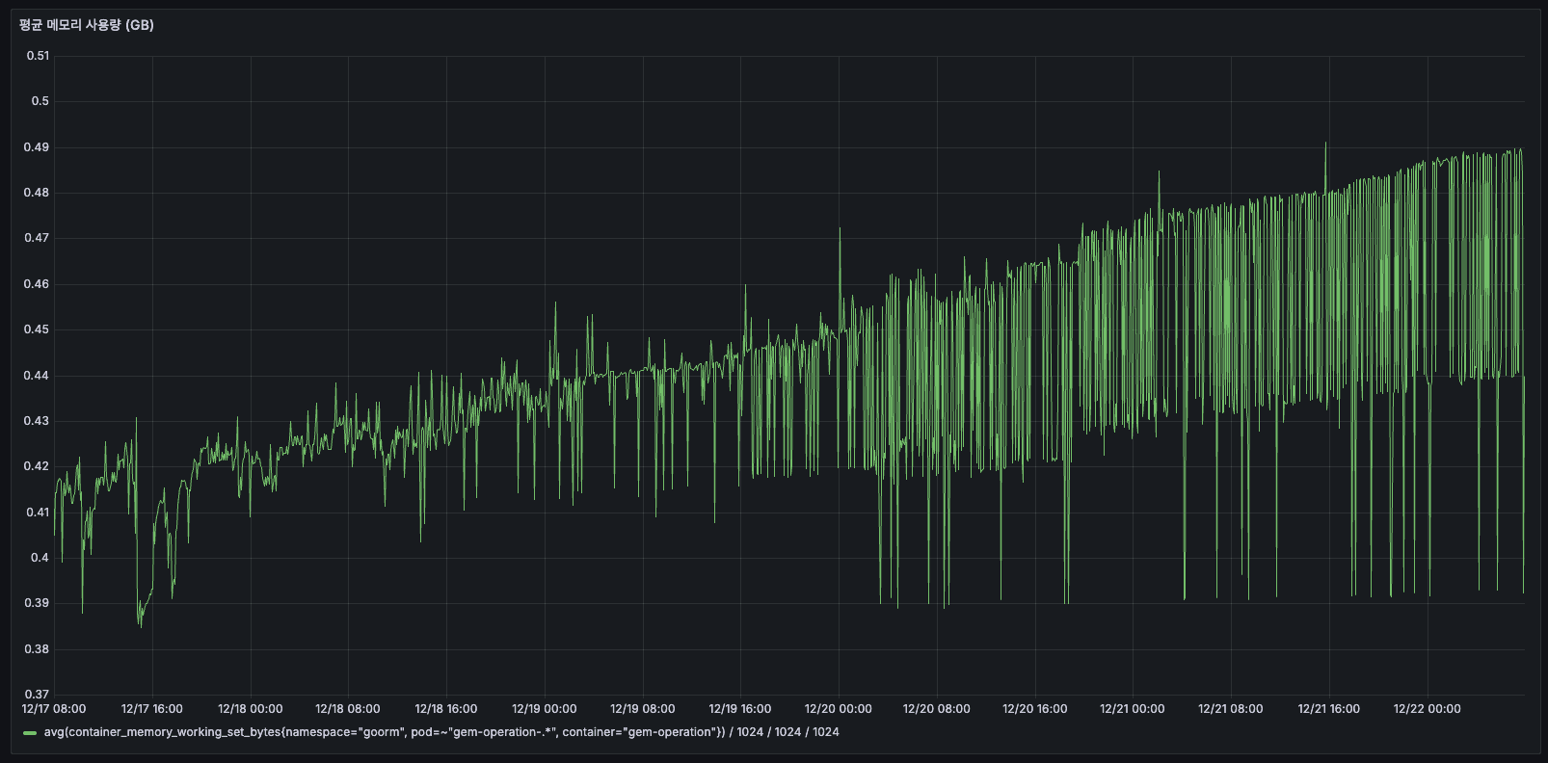
Task: Click the 12/19 00:00 time tick label
Action: pyautogui.click(x=545, y=709)
